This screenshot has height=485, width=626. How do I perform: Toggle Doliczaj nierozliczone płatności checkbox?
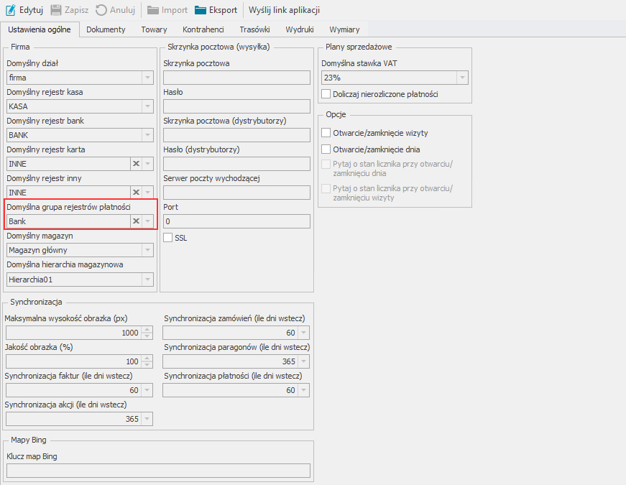[x=326, y=94]
